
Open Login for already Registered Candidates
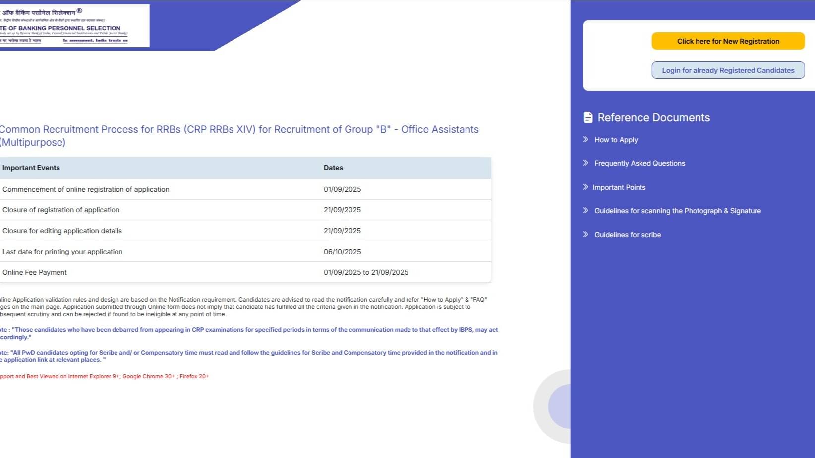(x=728, y=70)
